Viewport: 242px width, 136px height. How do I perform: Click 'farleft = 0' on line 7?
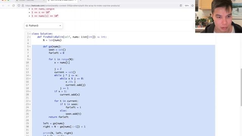click(x=56, y=53)
